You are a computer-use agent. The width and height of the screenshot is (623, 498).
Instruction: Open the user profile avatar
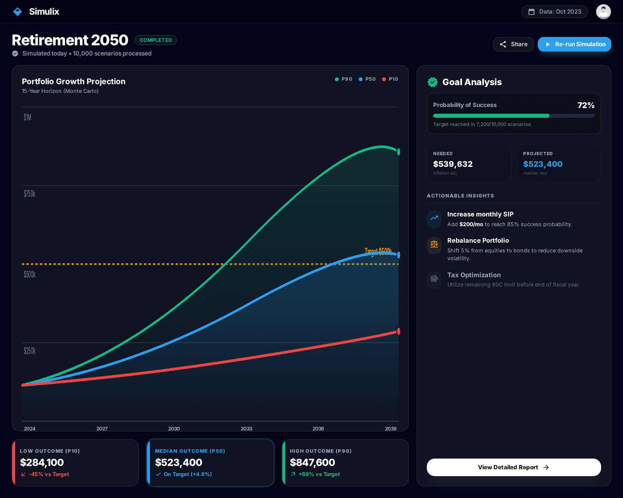point(603,11)
